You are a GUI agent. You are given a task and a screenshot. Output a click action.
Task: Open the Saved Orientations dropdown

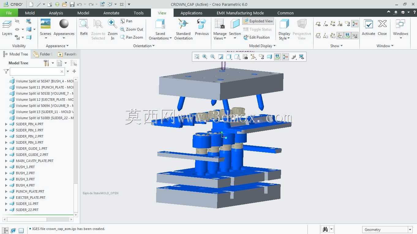click(x=160, y=29)
